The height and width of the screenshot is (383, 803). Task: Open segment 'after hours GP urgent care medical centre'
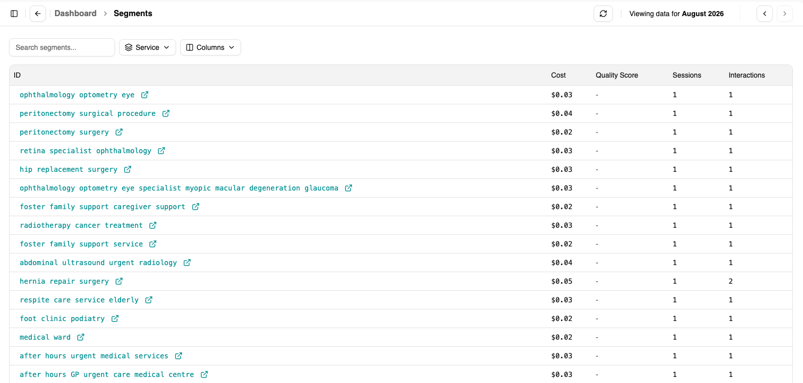(107, 374)
